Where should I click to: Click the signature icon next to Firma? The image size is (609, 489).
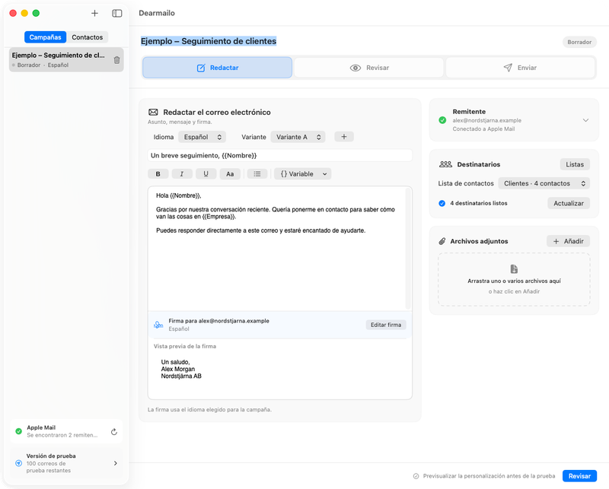coord(158,325)
